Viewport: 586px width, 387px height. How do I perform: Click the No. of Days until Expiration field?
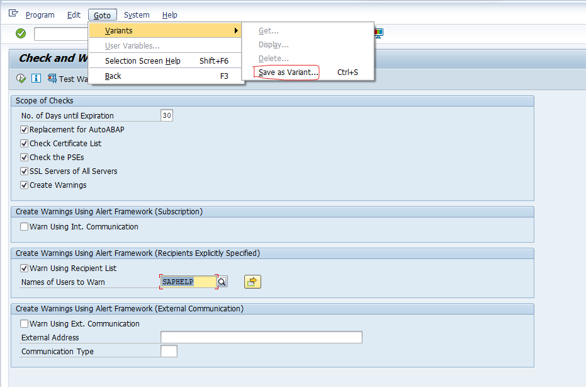tap(167, 115)
